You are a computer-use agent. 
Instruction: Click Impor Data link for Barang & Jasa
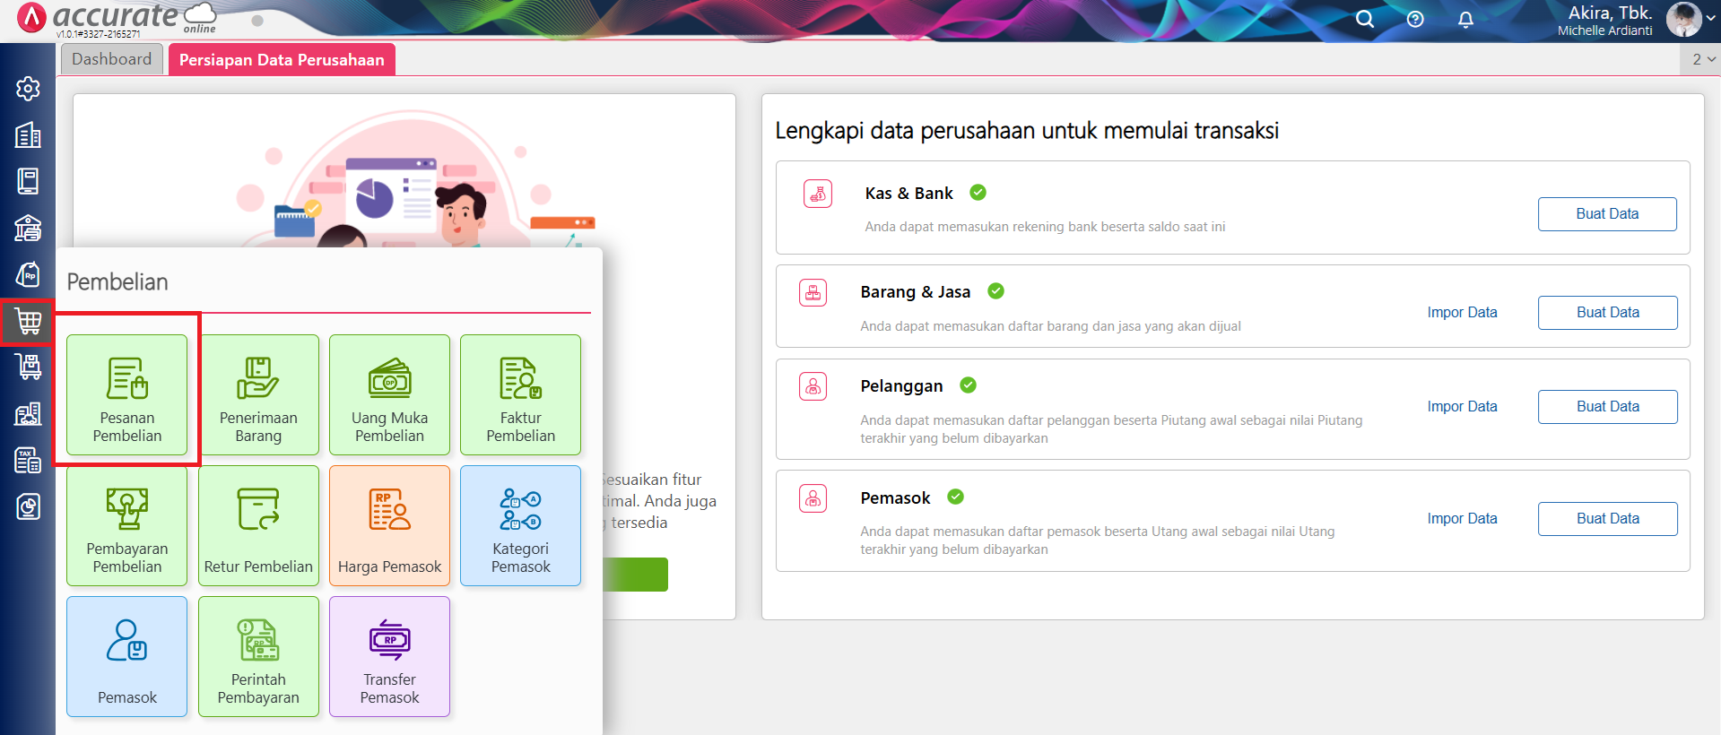pyautogui.click(x=1462, y=313)
